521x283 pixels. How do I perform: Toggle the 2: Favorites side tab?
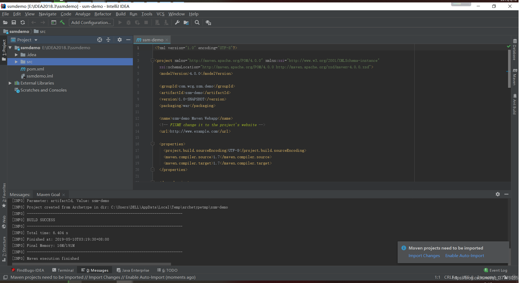(4, 195)
